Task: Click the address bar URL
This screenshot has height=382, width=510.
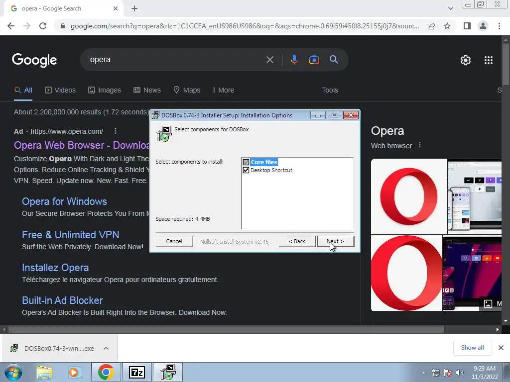Action: click(x=245, y=26)
